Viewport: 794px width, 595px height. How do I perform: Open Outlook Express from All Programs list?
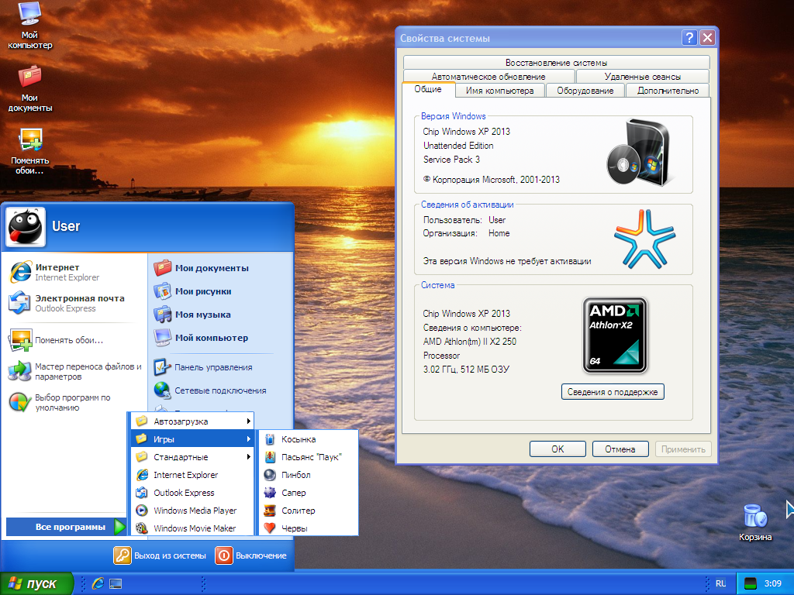(192, 493)
